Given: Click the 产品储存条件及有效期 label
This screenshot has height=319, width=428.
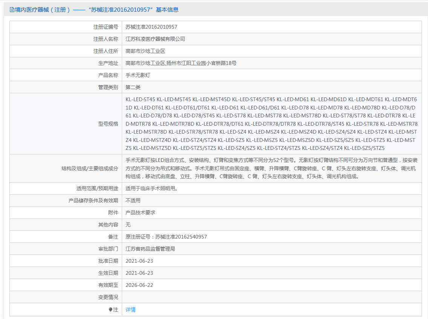Looking at the screenshot, I should 94,200.
